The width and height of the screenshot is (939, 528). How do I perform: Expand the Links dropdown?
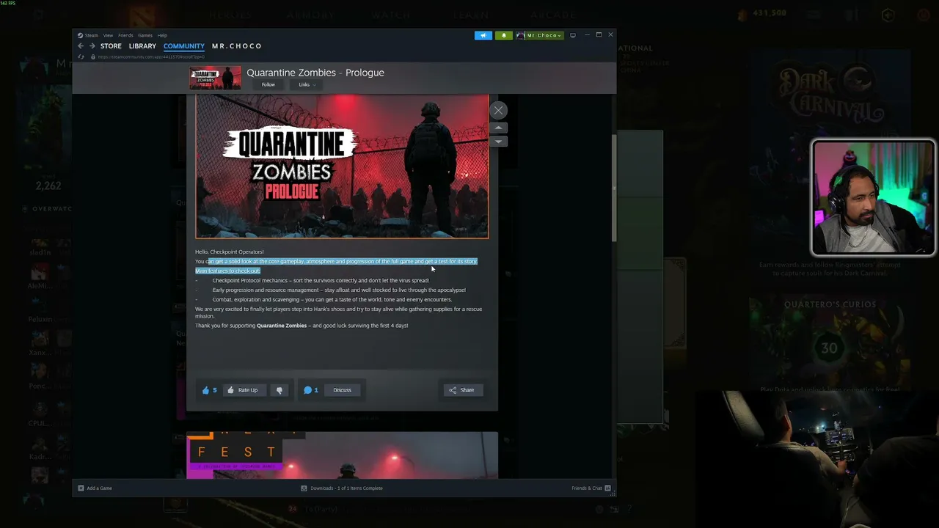(306, 85)
